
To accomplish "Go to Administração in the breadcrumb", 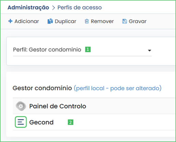I will (28, 8).
